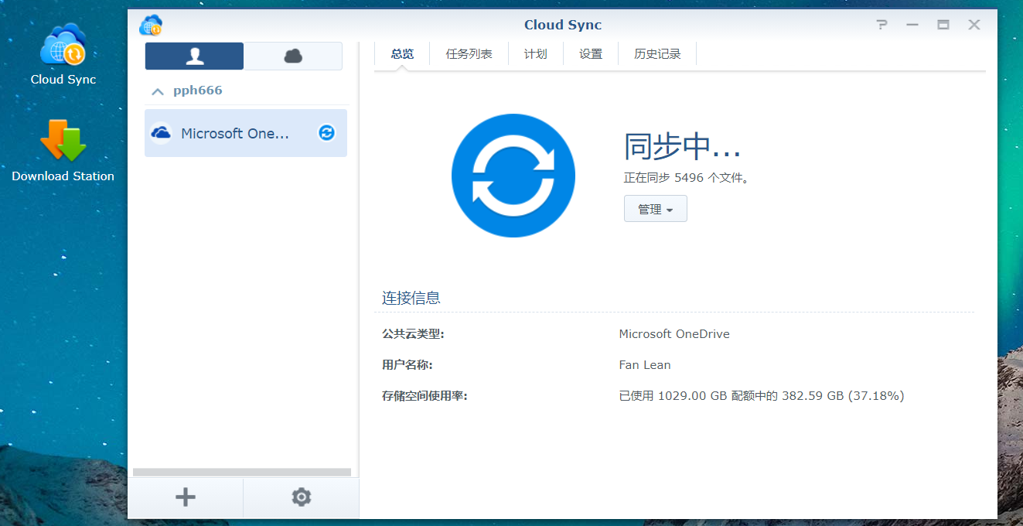This screenshot has width=1023, height=526.
Task: Click the user name Fan Lean
Action: point(645,365)
